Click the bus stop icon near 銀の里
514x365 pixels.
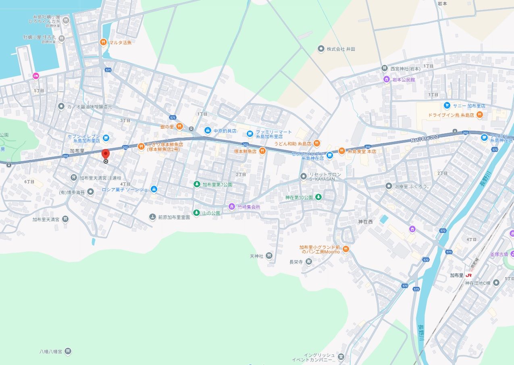(191, 129)
